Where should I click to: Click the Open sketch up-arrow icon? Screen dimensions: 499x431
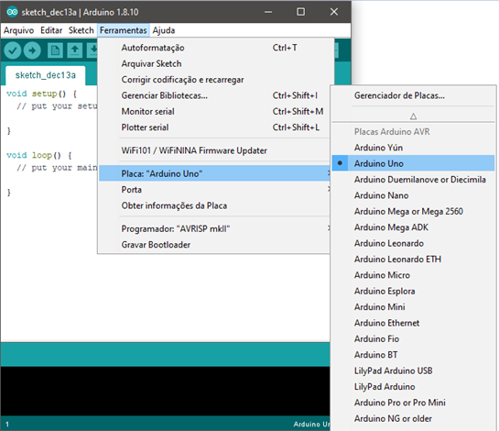75,50
